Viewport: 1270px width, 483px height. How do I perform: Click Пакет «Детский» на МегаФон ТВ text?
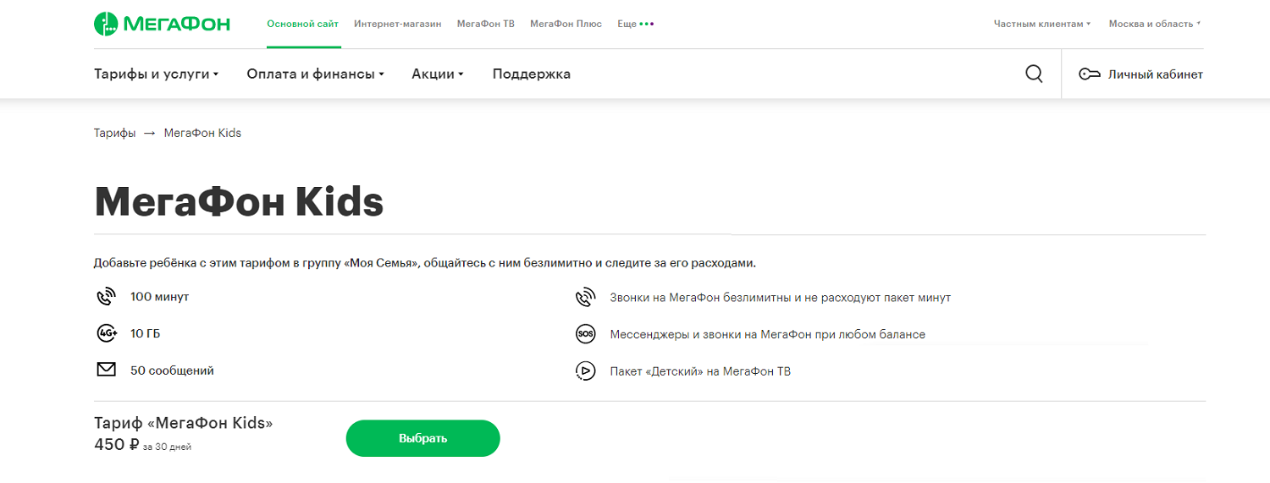(700, 371)
